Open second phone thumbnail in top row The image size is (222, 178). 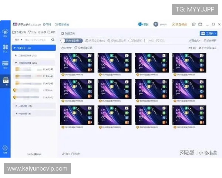115,63
